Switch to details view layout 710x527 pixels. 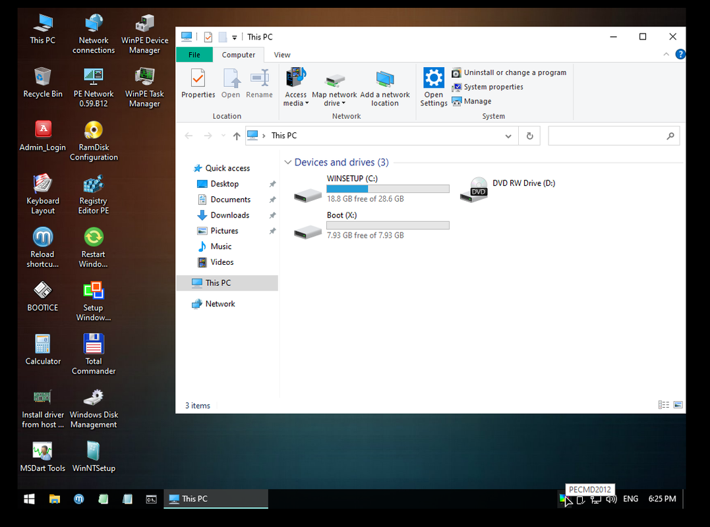tap(663, 405)
